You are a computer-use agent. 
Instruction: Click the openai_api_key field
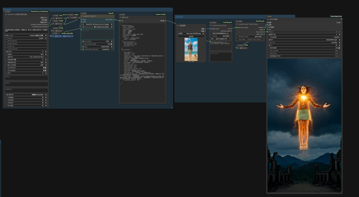click(x=26, y=41)
